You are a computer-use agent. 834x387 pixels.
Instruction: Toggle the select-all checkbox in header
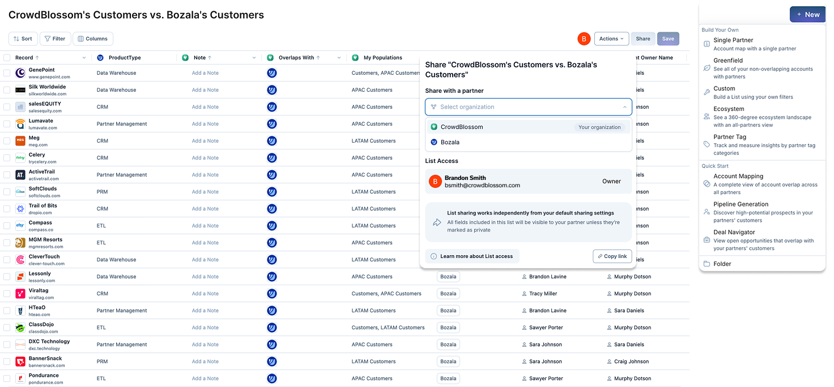(7, 58)
